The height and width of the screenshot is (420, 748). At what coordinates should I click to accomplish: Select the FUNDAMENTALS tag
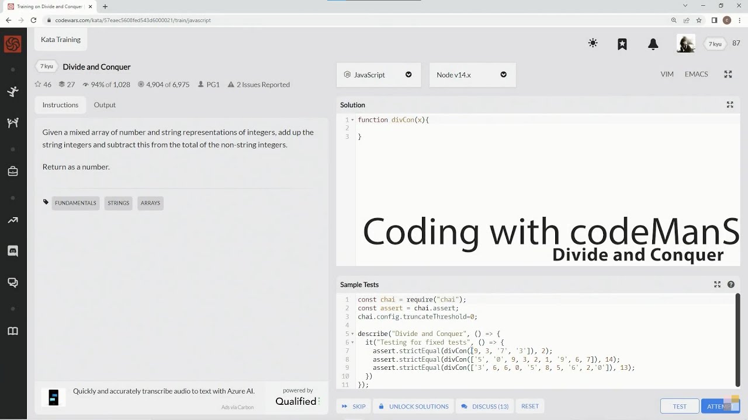[x=75, y=203]
